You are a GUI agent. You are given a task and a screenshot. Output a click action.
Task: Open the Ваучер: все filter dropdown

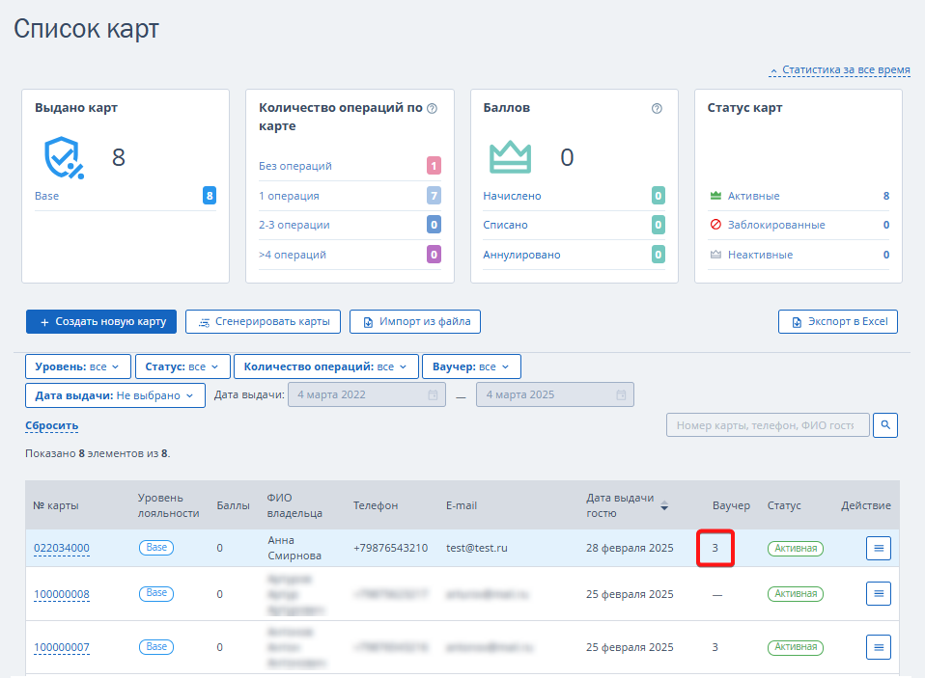[x=471, y=366]
